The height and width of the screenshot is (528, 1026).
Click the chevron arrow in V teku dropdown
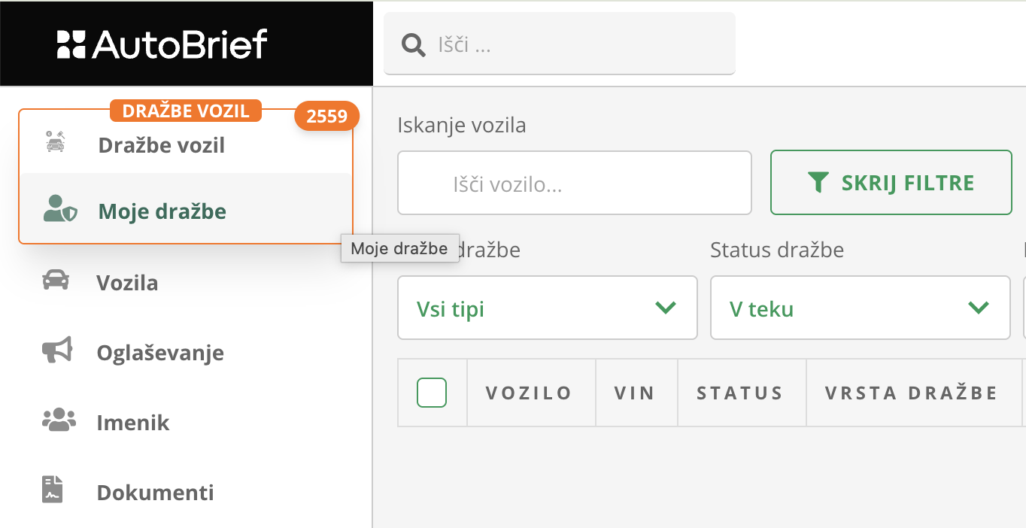tap(978, 308)
